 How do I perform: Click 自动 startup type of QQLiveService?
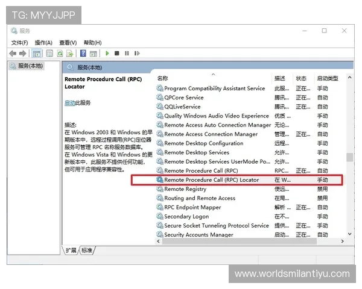(x=322, y=107)
